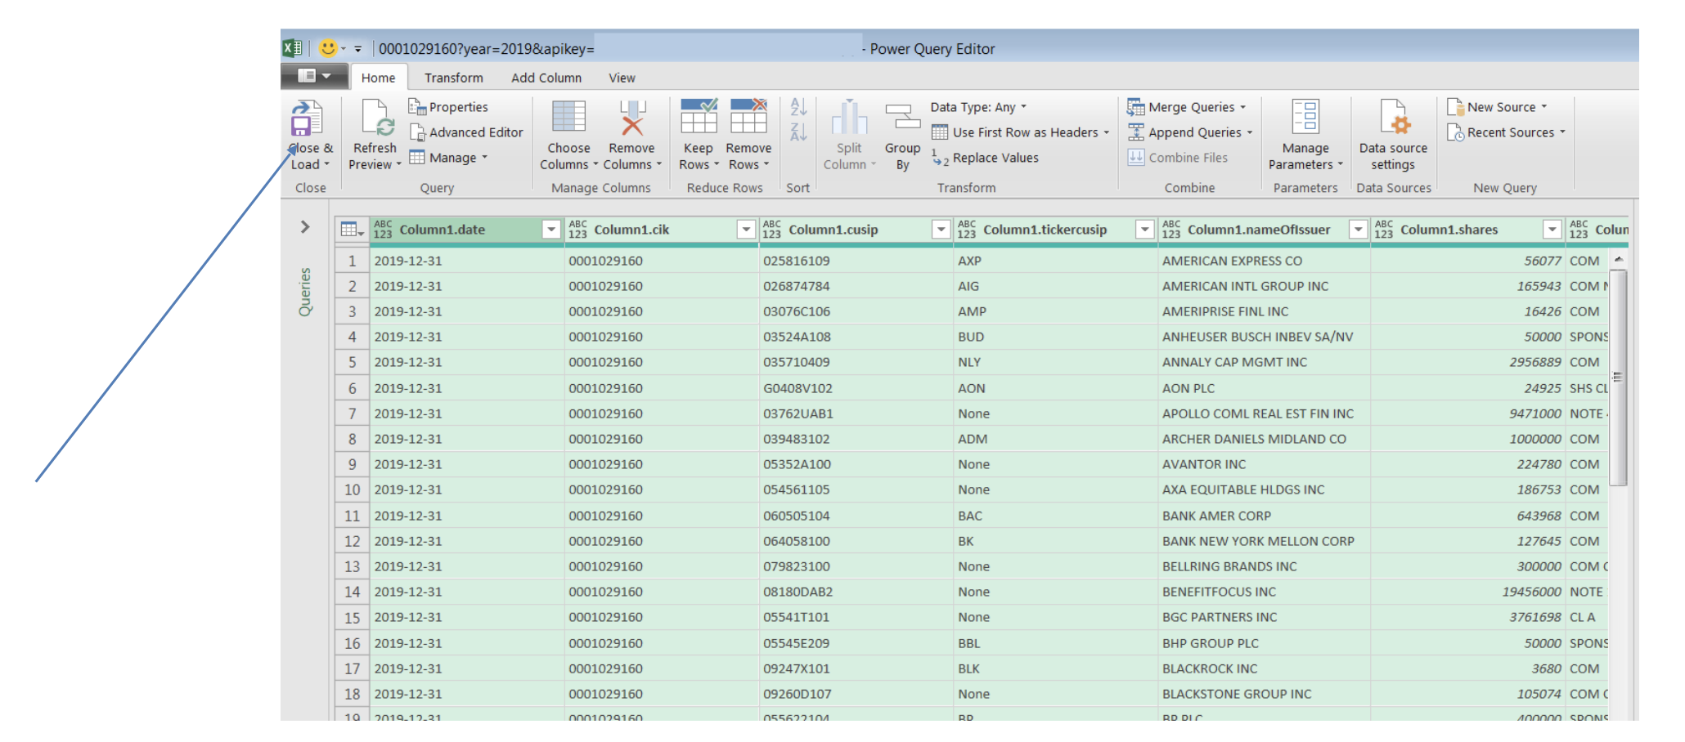Click cusip cell G0408V102
This screenshot has width=1685, height=742.
pyautogui.click(x=856, y=388)
